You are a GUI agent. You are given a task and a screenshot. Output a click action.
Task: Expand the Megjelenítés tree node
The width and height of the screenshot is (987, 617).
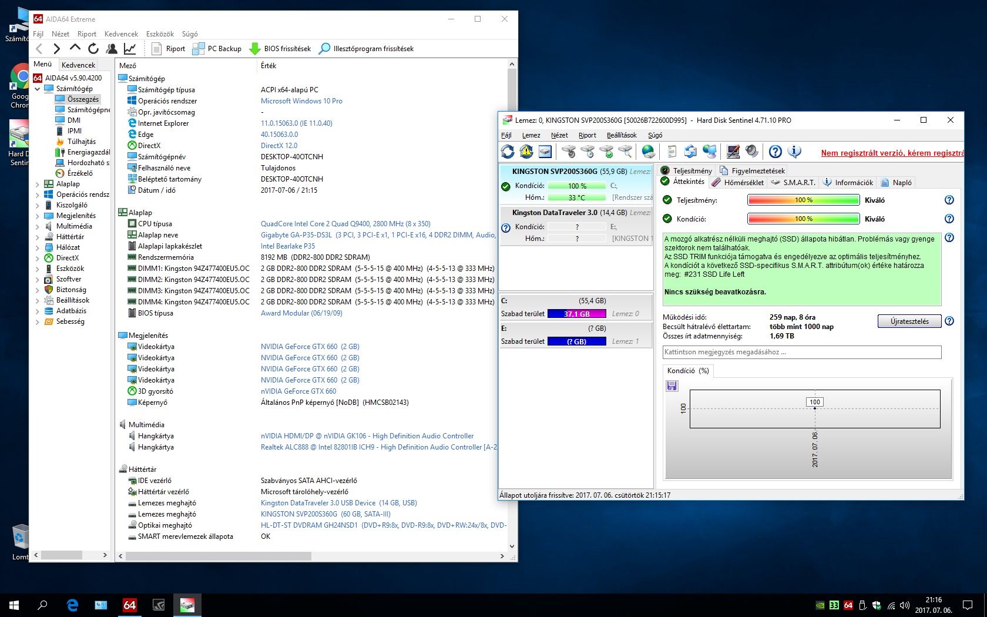[38, 216]
